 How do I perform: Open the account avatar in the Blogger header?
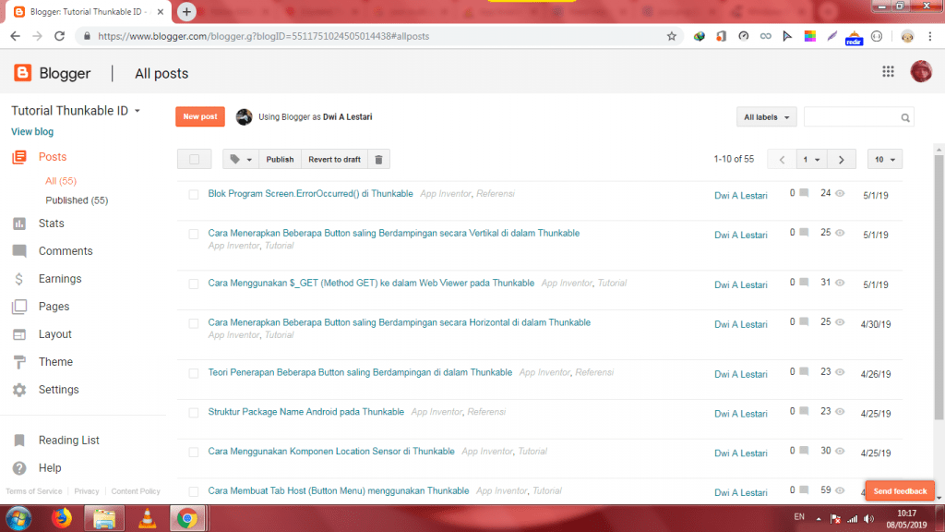click(921, 72)
